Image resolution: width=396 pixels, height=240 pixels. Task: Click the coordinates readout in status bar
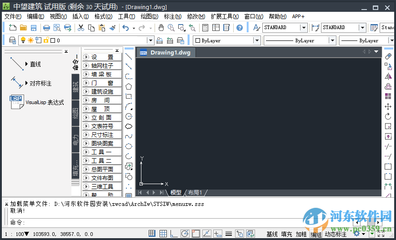63,234
